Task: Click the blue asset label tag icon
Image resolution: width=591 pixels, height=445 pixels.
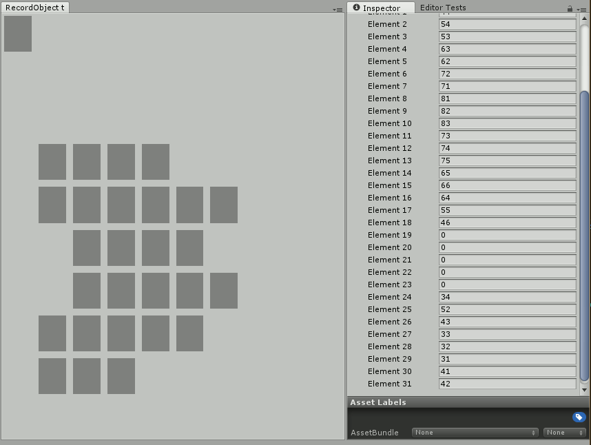Action: (x=579, y=417)
